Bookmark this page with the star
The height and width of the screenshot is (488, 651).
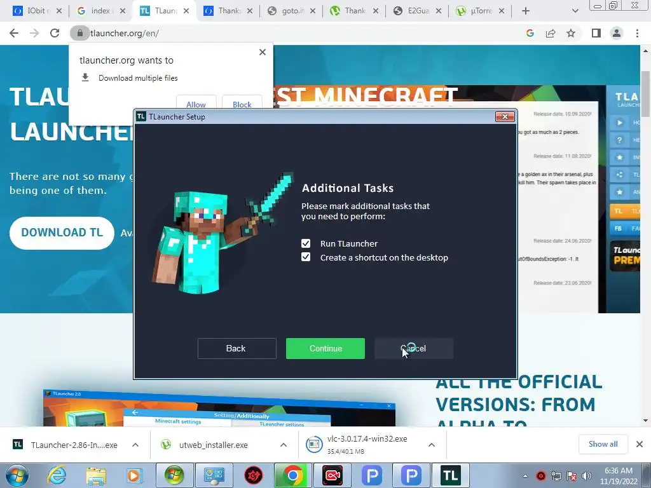(571, 33)
